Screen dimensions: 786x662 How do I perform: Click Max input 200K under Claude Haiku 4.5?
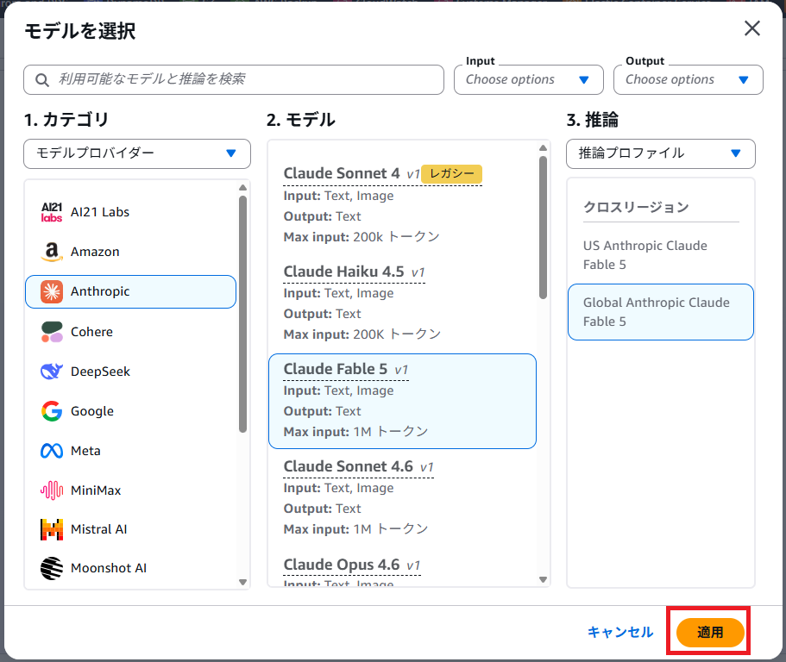coord(362,334)
